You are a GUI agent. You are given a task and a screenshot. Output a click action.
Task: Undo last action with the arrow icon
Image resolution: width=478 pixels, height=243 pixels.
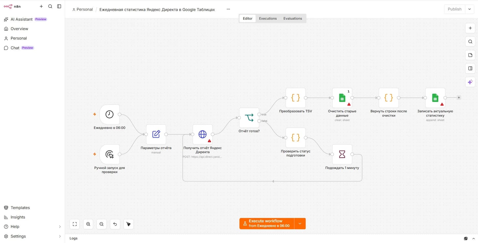click(x=115, y=224)
